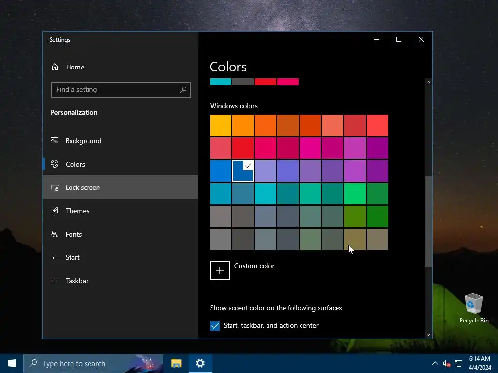Pick the pink recent color swatch

[288, 82]
